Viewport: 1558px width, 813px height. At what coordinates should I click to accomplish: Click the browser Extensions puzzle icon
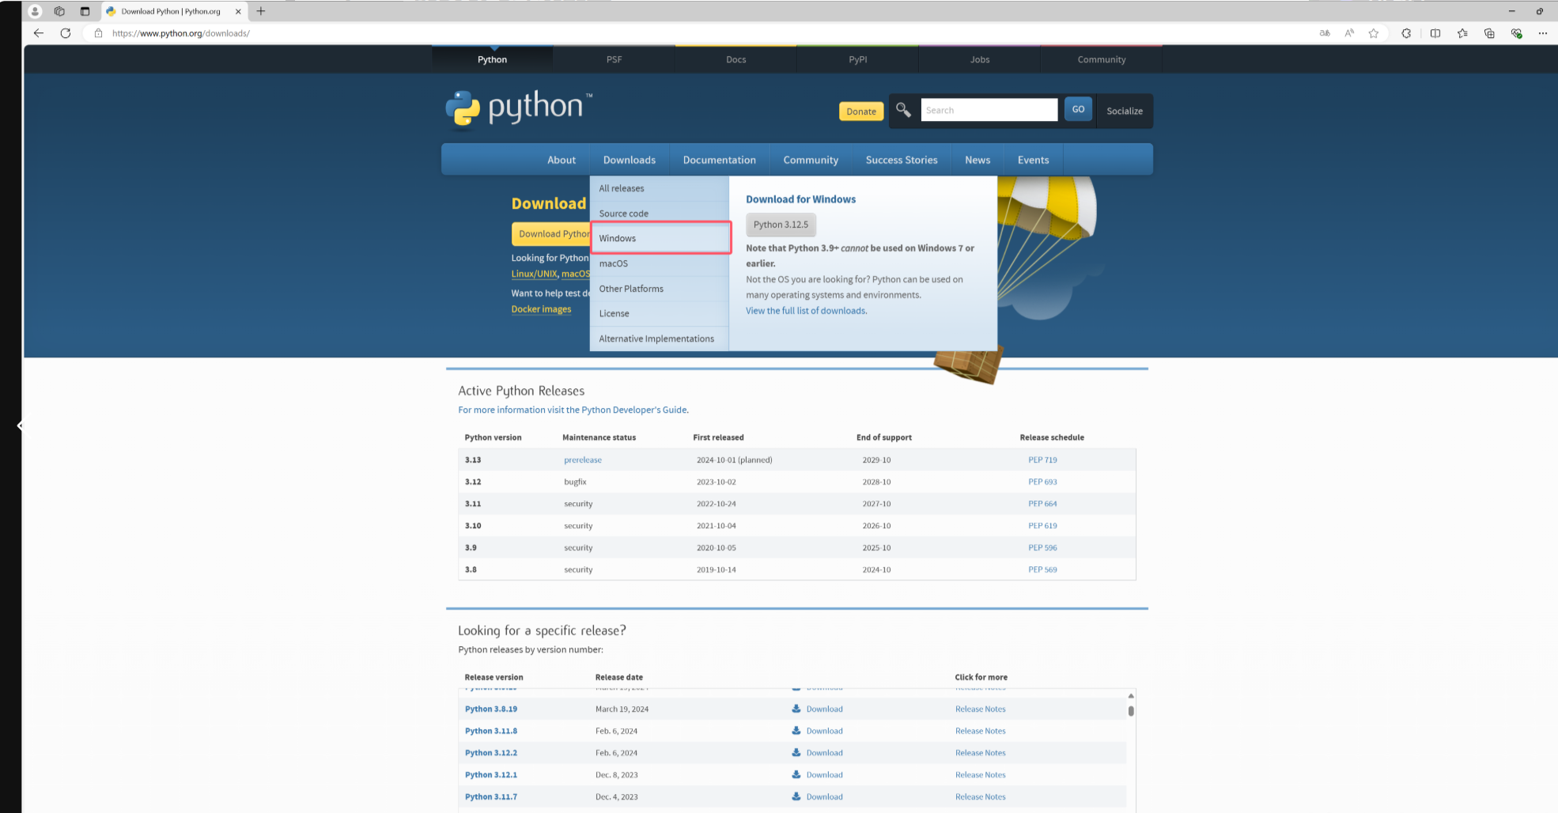[1406, 33]
